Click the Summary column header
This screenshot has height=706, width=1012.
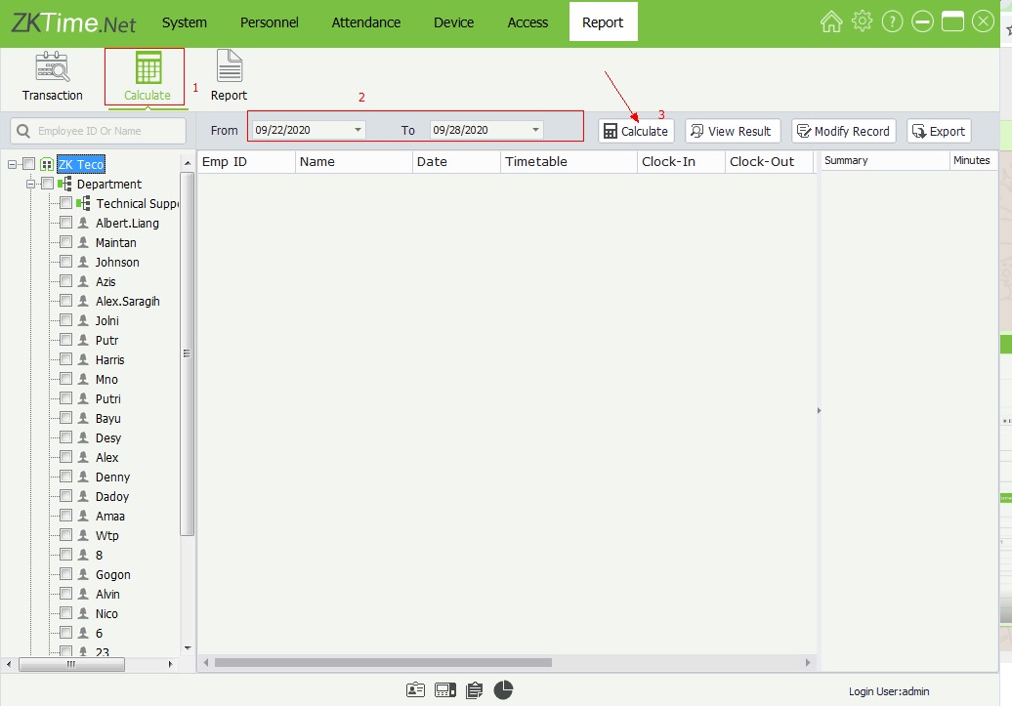point(884,161)
